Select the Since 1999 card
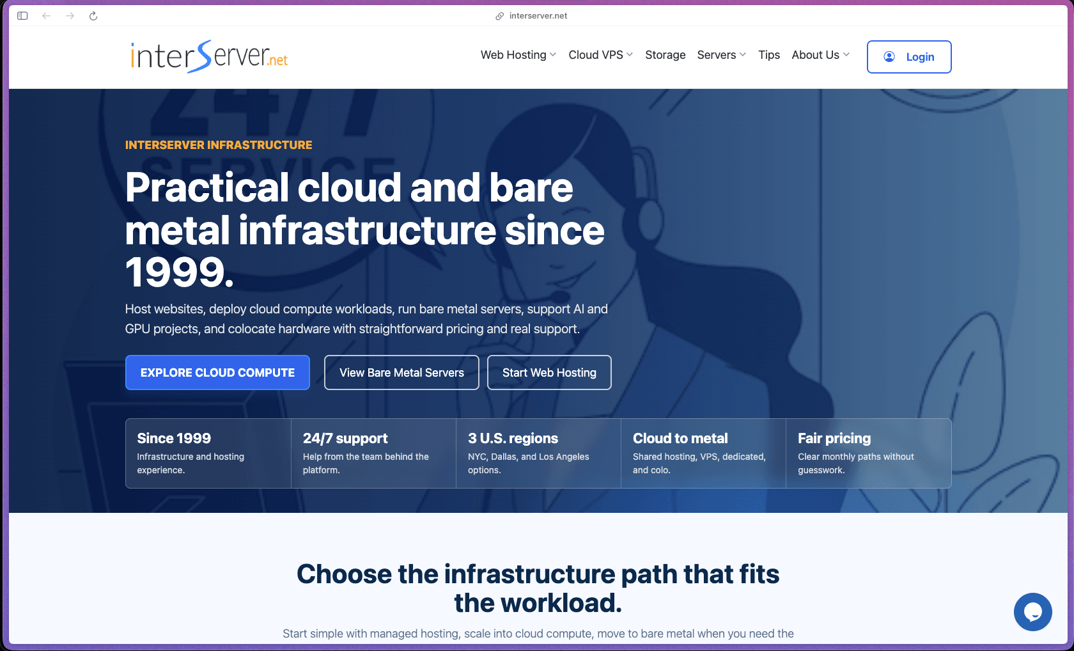Image resolution: width=1074 pixels, height=651 pixels. coord(208,453)
